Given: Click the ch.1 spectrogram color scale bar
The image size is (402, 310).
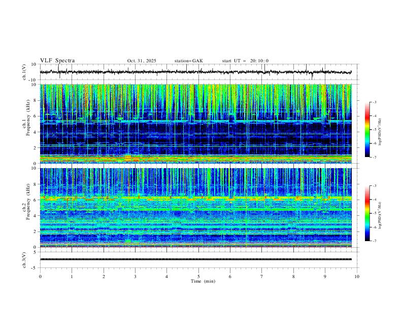Looking at the screenshot, I should [x=367, y=130].
